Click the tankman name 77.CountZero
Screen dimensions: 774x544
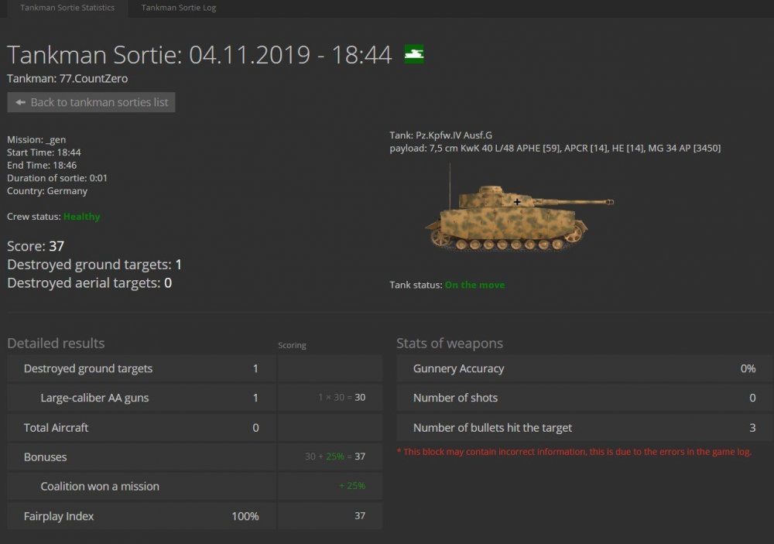pos(94,78)
